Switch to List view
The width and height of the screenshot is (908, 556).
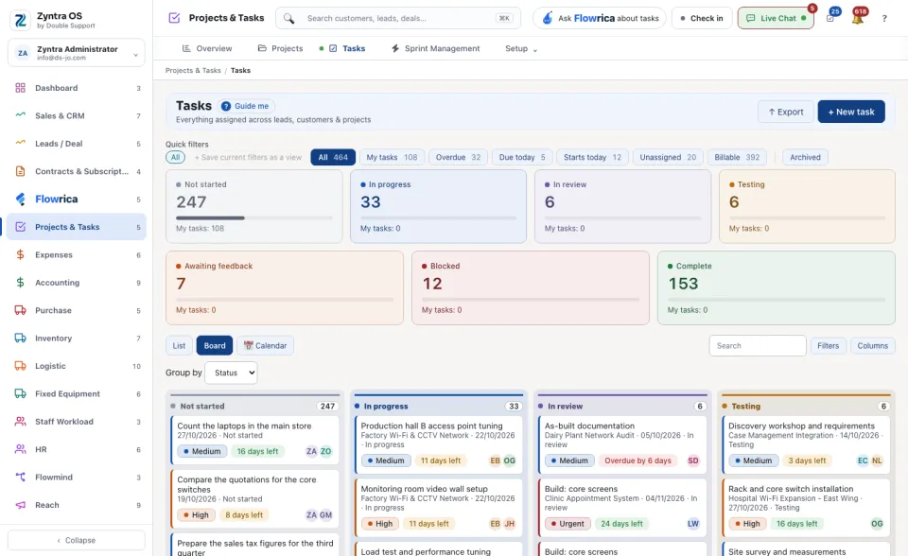coord(179,346)
